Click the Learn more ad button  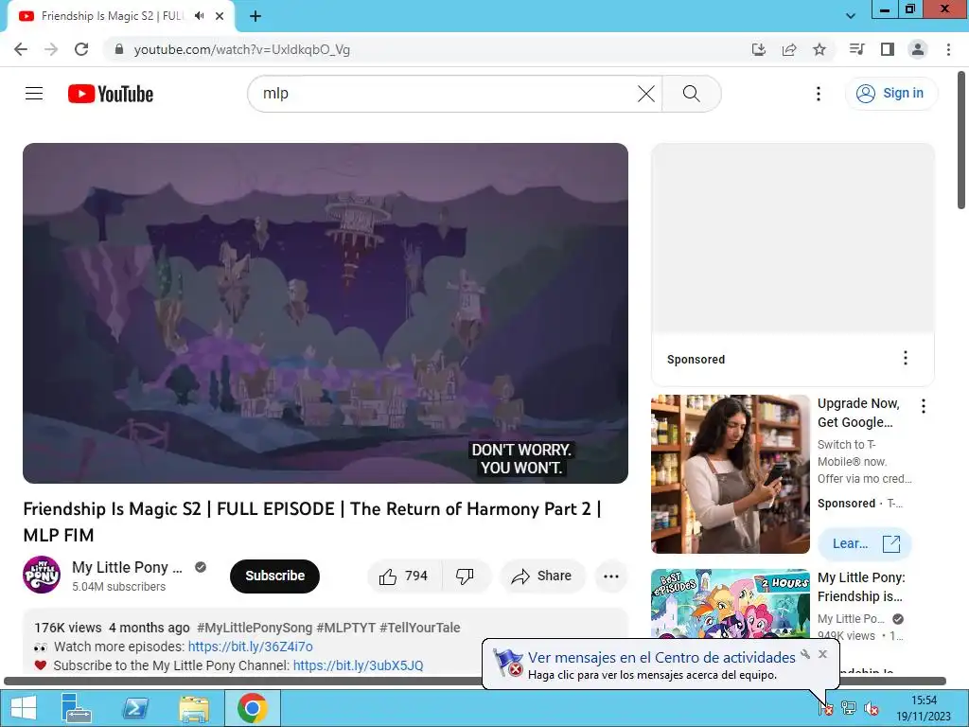[865, 544]
